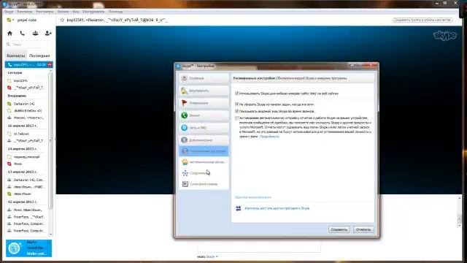
Task: Click the Подробнее link
Action: [x=269, y=137]
